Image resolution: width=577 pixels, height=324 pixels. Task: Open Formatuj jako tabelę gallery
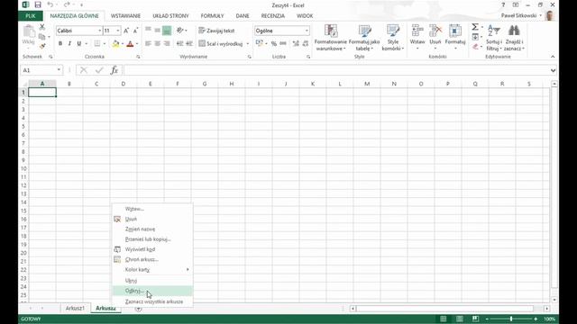click(364, 38)
